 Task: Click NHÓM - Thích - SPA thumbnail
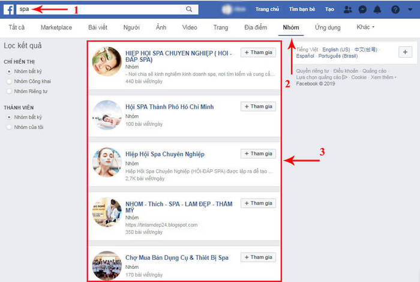(x=107, y=212)
